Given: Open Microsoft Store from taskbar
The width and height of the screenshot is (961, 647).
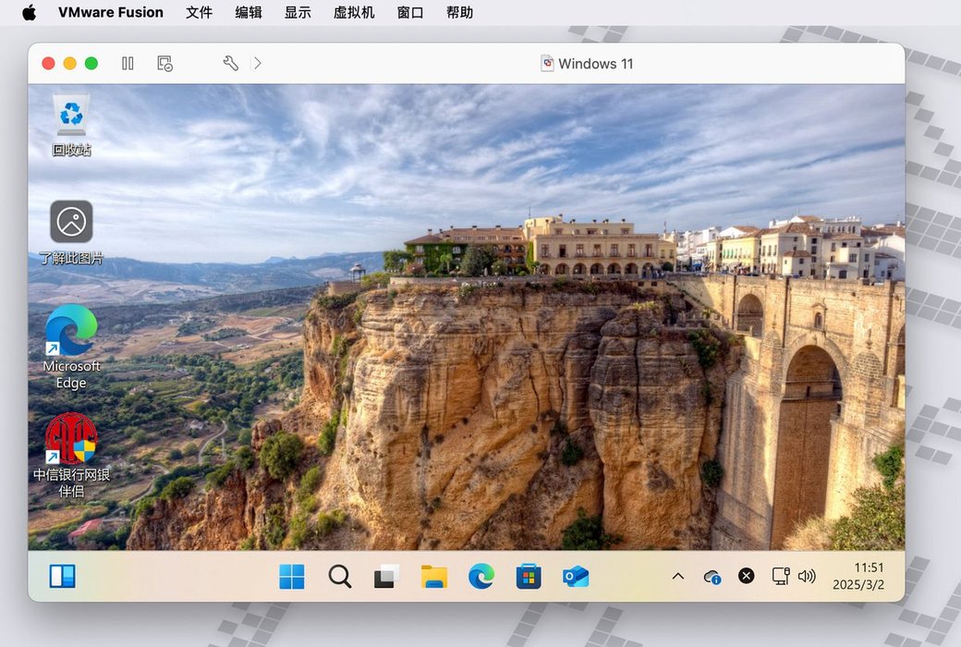Looking at the screenshot, I should pyautogui.click(x=529, y=577).
